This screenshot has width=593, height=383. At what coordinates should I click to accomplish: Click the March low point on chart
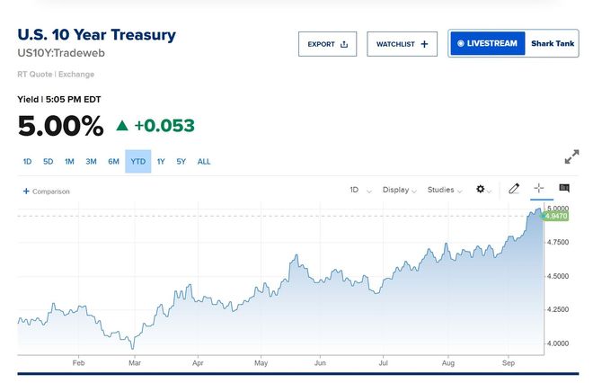click(x=132, y=348)
